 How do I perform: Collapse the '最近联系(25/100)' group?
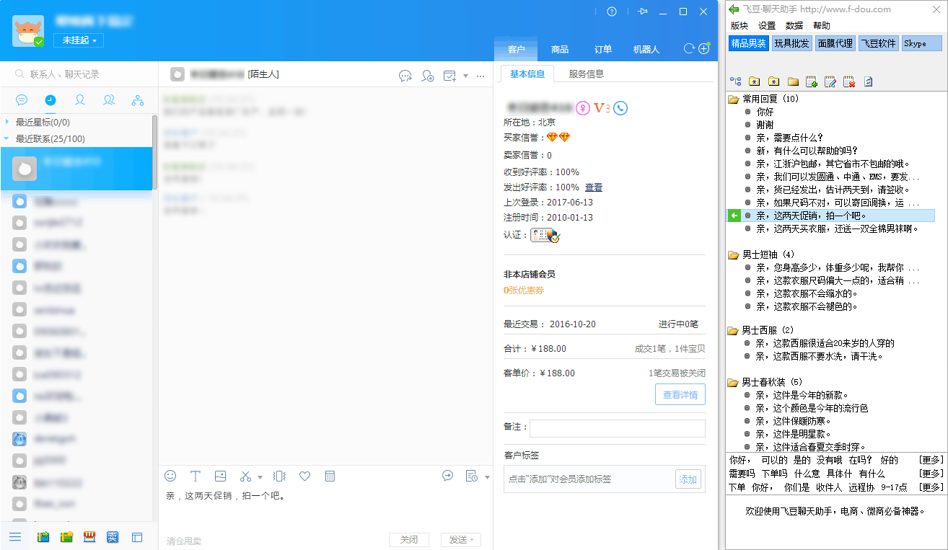point(7,139)
